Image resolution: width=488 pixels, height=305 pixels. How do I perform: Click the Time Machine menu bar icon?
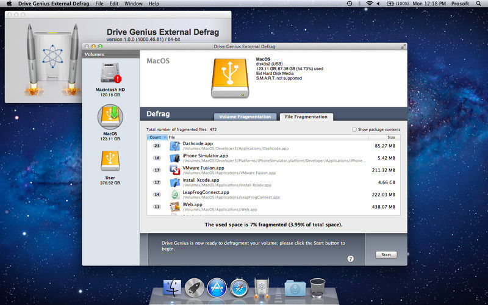coord(350,4)
